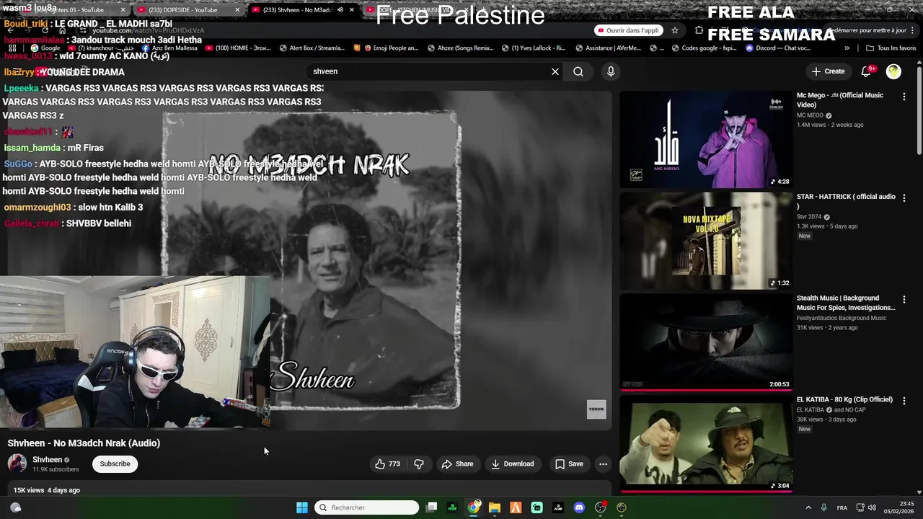Open options menu for Mc Mego video
923x519 pixels.
tap(904, 96)
